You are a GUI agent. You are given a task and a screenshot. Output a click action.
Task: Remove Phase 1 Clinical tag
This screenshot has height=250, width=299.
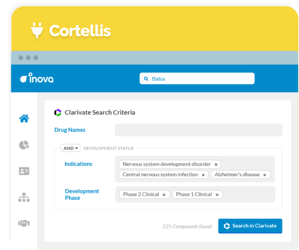pos(217,195)
